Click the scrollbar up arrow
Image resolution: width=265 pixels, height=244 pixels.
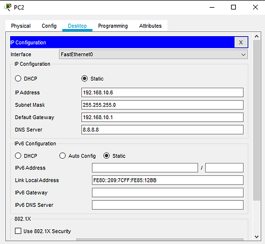(257, 36)
